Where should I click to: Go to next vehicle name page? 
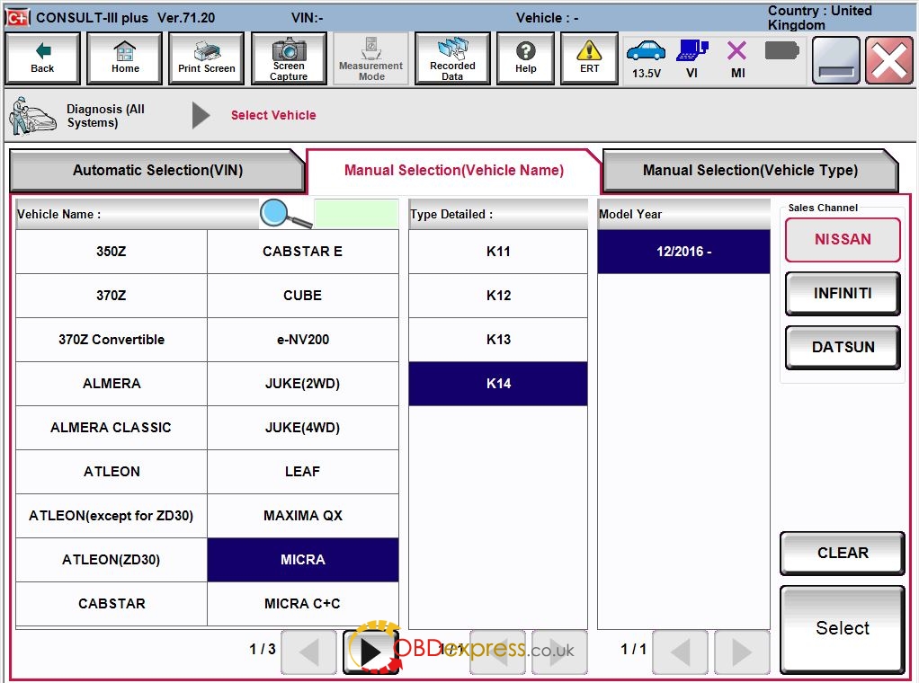370,652
